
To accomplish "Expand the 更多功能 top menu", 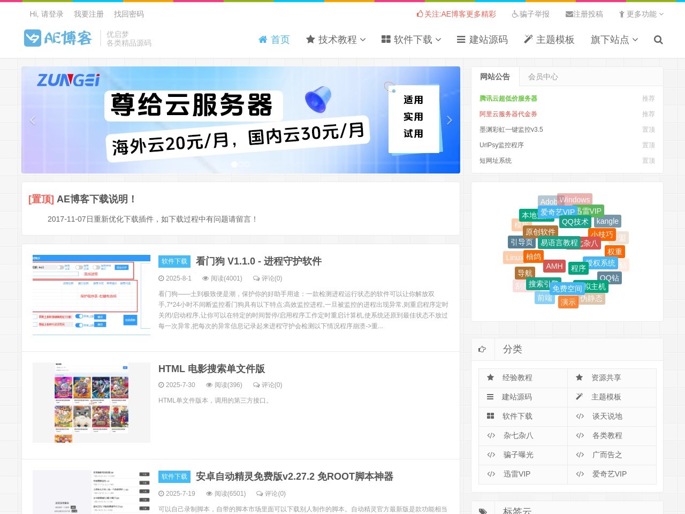I will coord(641,14).
